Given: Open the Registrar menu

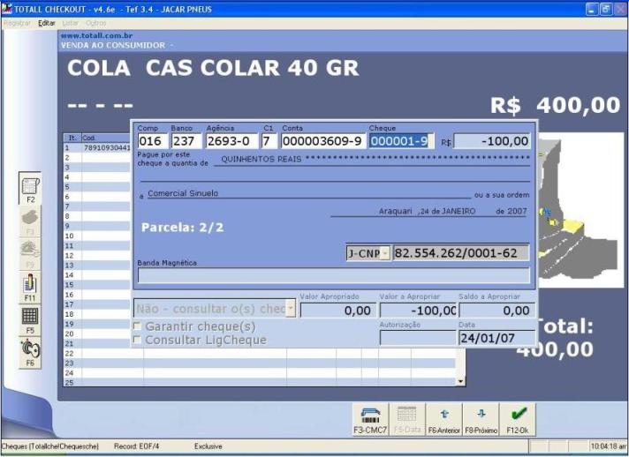Looking at the screenshot, I should [17, 22].
